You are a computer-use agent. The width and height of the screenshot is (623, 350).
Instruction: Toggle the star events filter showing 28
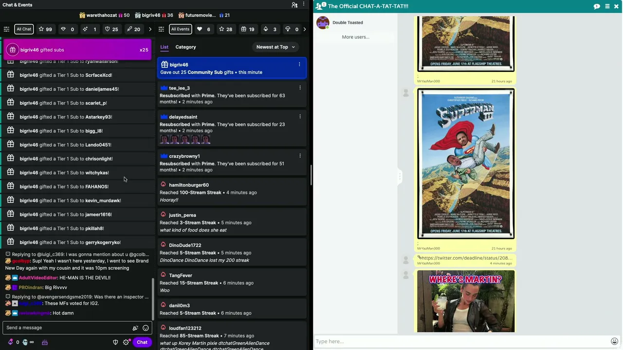tap(226, 29)
